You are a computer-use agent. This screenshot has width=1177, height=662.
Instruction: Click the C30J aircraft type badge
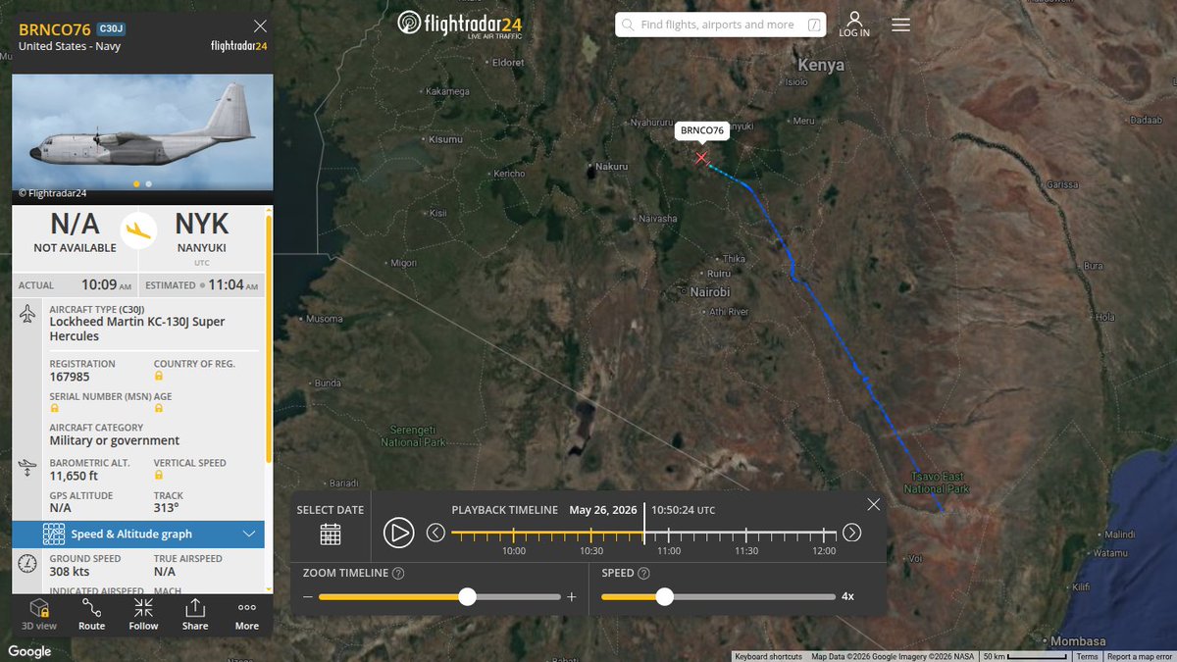pyautogui.click(x=111, y=29)
